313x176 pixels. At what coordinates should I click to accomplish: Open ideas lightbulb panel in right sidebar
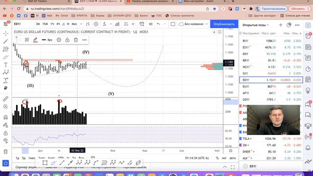[x=308, y=90]
